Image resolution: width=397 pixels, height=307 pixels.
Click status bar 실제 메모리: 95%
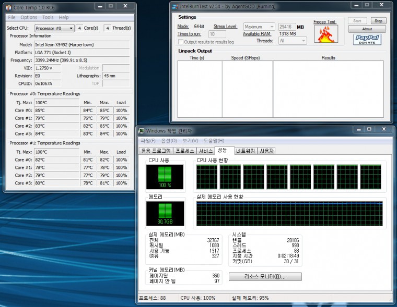pos(250,298)
